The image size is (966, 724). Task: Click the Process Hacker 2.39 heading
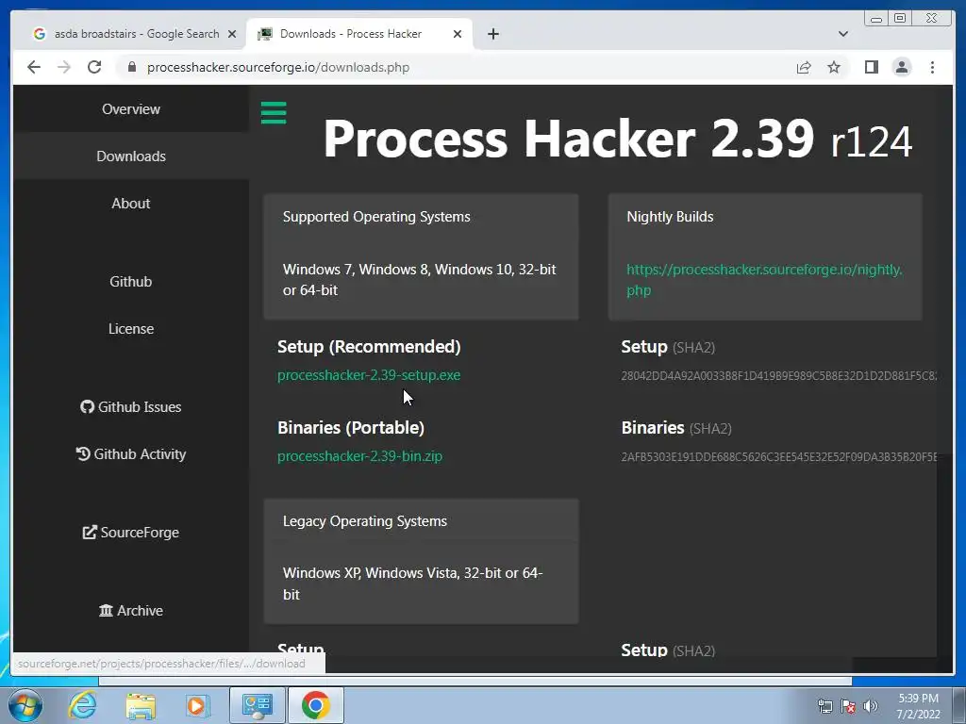coord(617,140)
